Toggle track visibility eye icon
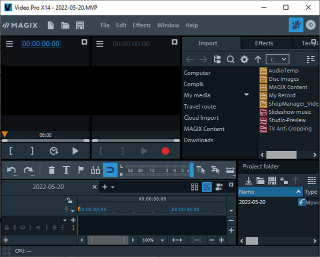 (x=22, y=227)
